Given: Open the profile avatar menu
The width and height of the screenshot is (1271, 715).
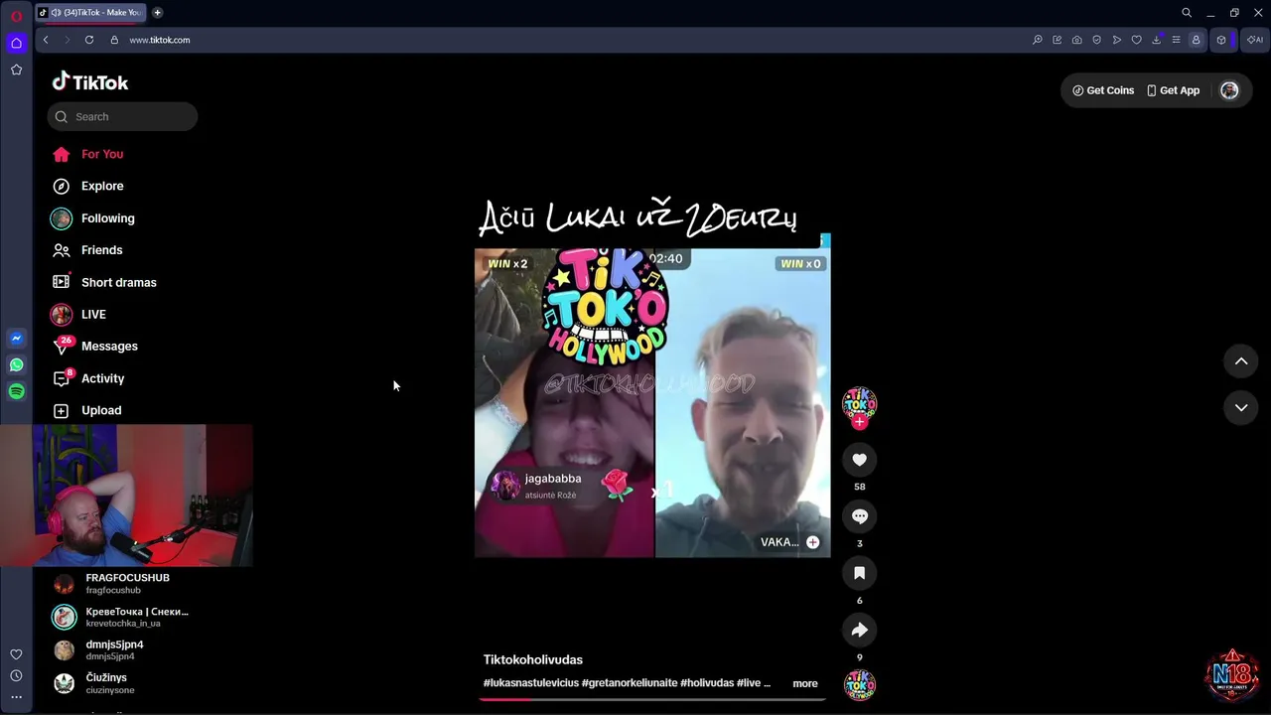Looking at the screenshot, I should pyautogui.click(x=1229, y=90).
